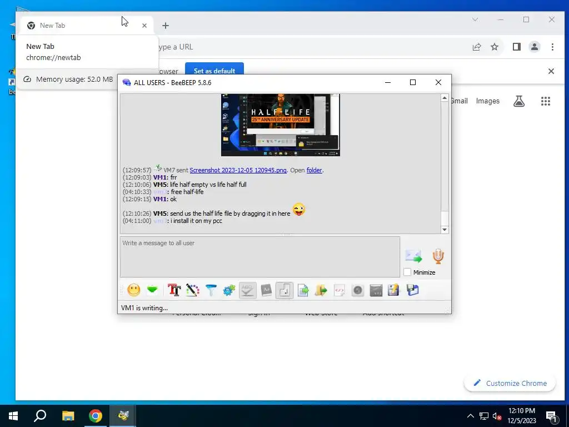Open Chrome three-dot menu

(x=552, y=47)
